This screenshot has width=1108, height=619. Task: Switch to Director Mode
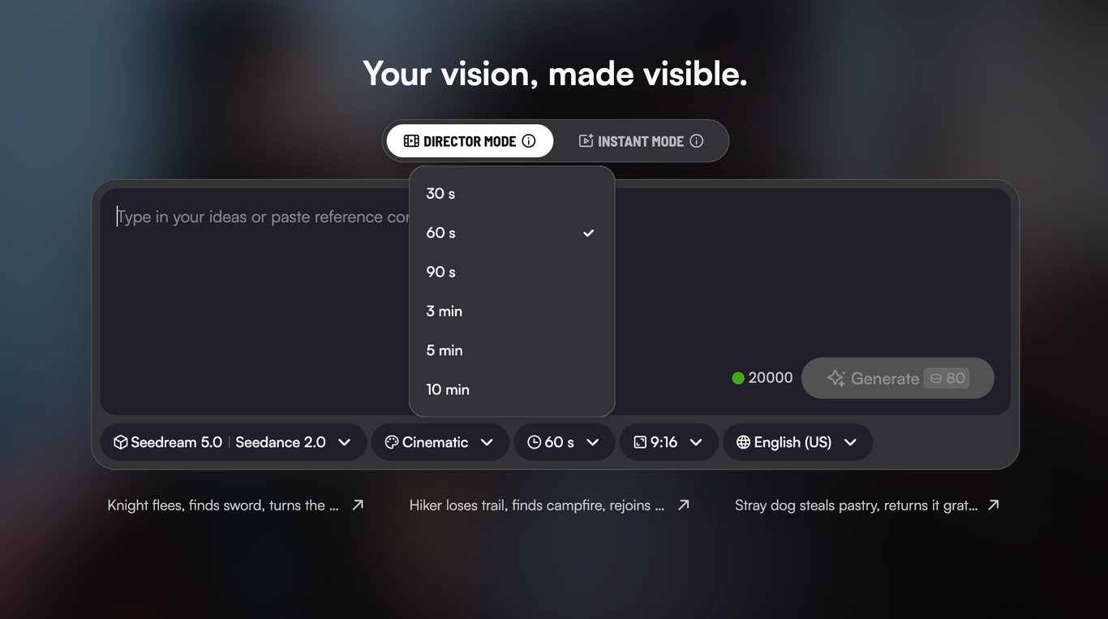pos(470,141)
